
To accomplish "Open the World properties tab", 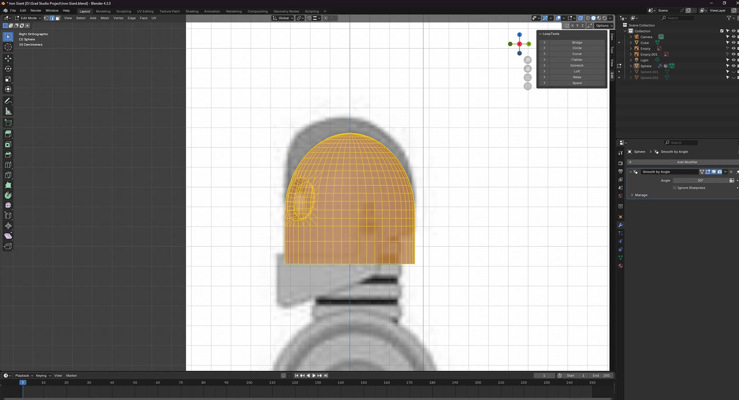I will pos(620,196).
